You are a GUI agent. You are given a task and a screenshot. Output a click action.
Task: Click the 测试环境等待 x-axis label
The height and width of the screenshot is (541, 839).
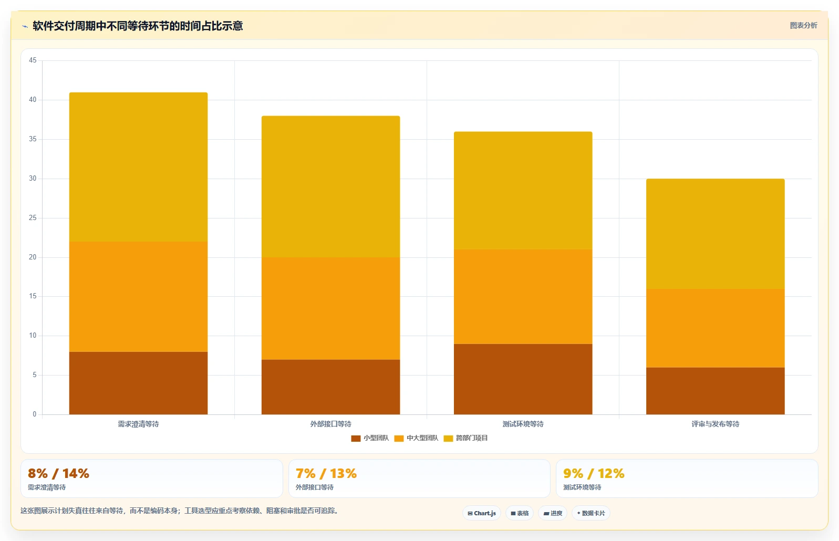coord(523,424)
